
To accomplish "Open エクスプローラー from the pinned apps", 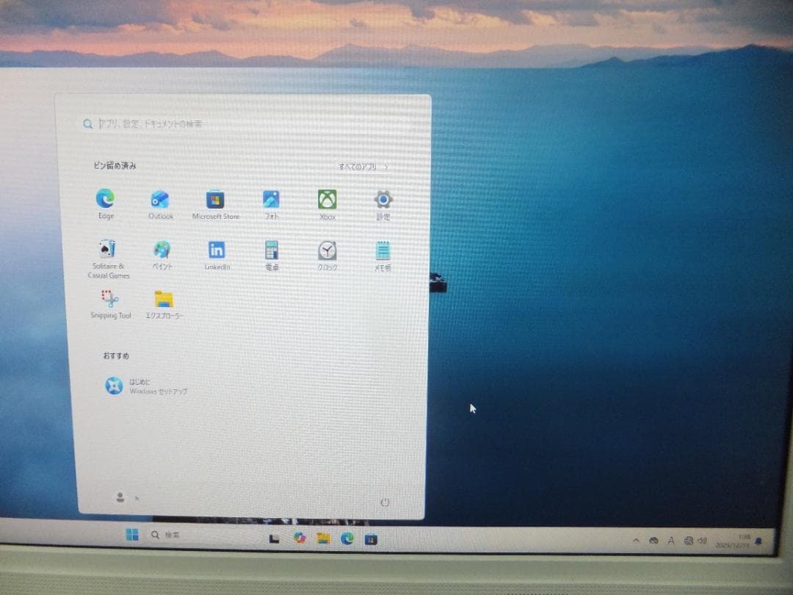I will (x=163, y=299).
